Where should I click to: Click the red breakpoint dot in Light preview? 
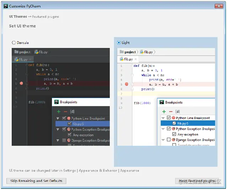point(126,84)
